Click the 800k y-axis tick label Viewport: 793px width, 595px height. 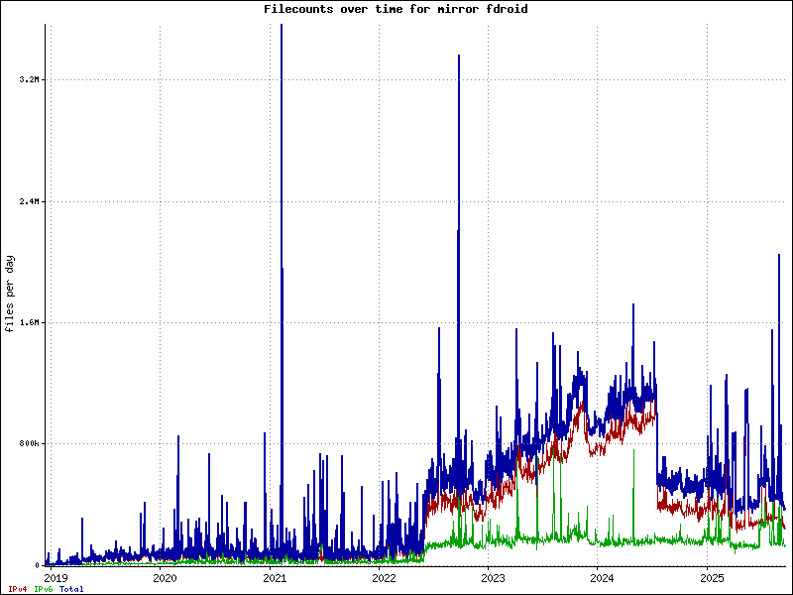point(30,444)
